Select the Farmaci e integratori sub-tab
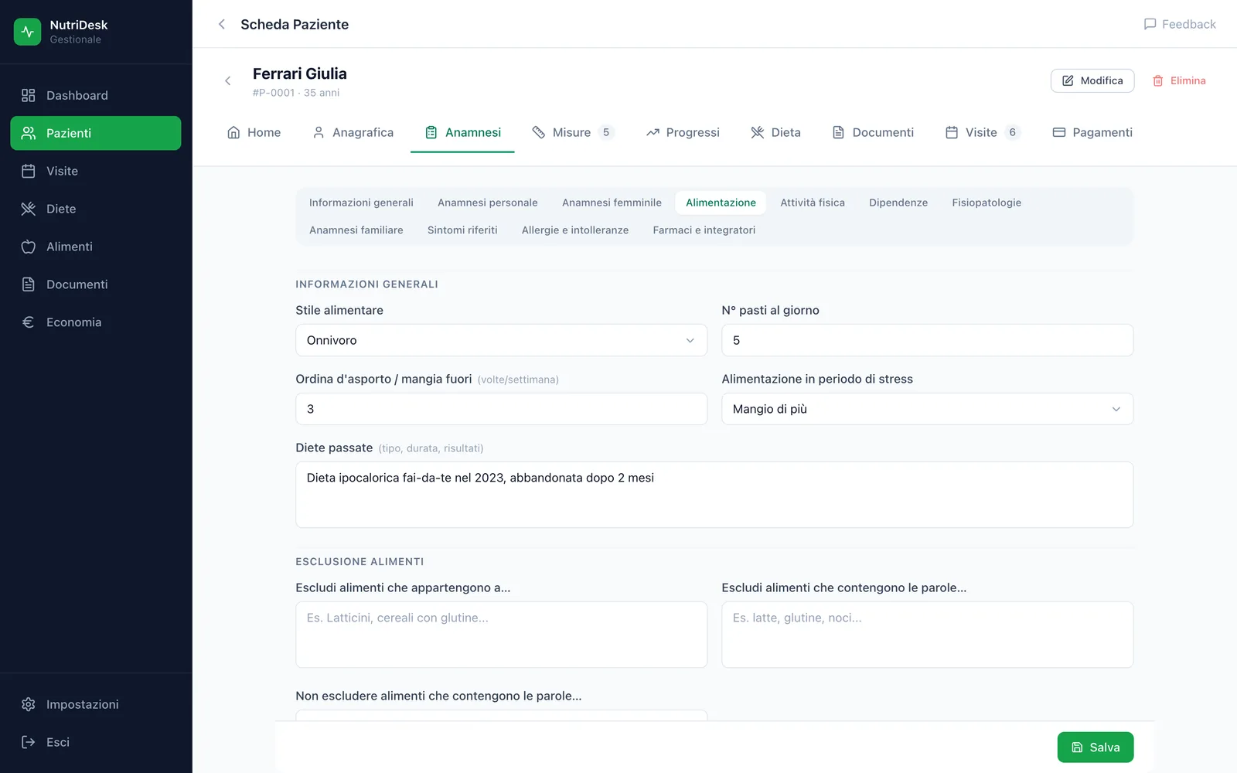The height and width of the screenshot is (773, 1237). click(704, 230)
